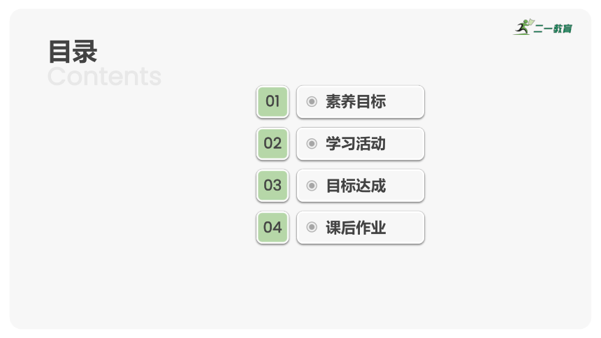Select the radio dot beside 课后作业
This screenshot has height=338, width=601.
pos(312,227)
